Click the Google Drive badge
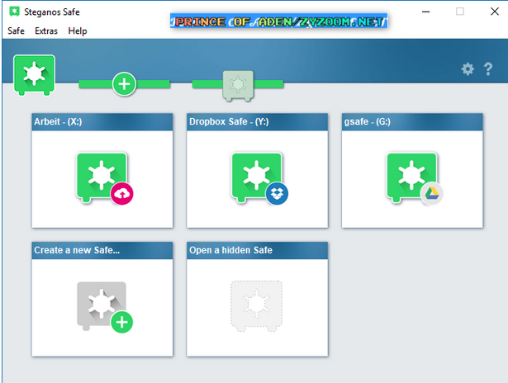 (x=432, y=194)
